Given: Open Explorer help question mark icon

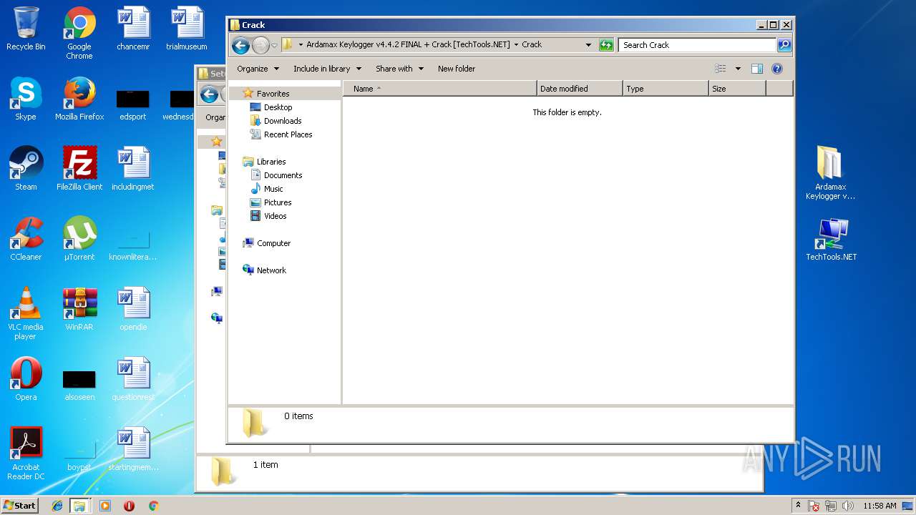Looking at the screenshot, I should [x=777, y=69].
